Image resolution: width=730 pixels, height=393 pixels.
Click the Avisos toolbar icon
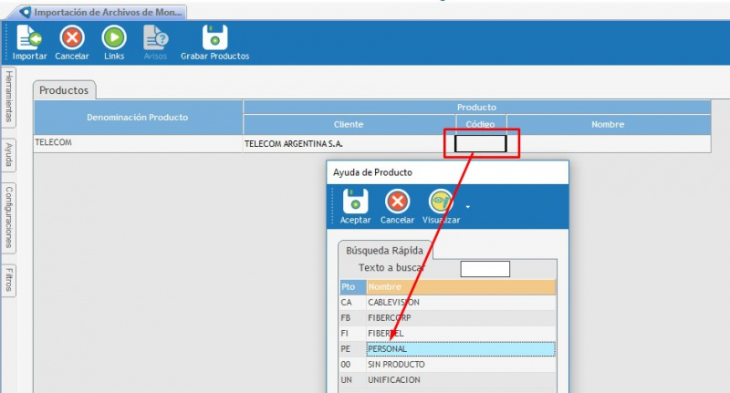tap(156, 38)
